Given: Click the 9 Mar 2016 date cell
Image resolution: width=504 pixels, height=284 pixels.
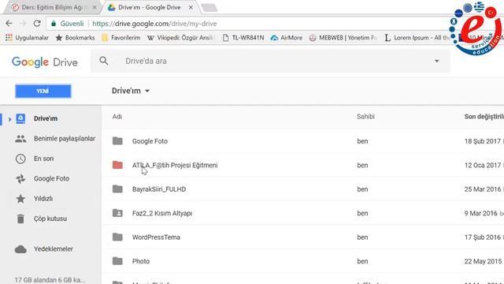Looking at the screenshot, I should (481, 213).
